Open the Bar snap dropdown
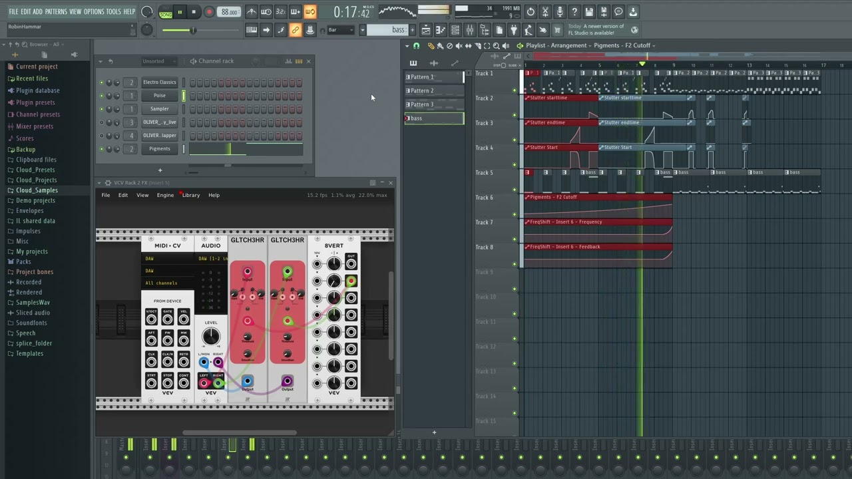The width and height of the screenshot is (852, 479). click(342, 30)
